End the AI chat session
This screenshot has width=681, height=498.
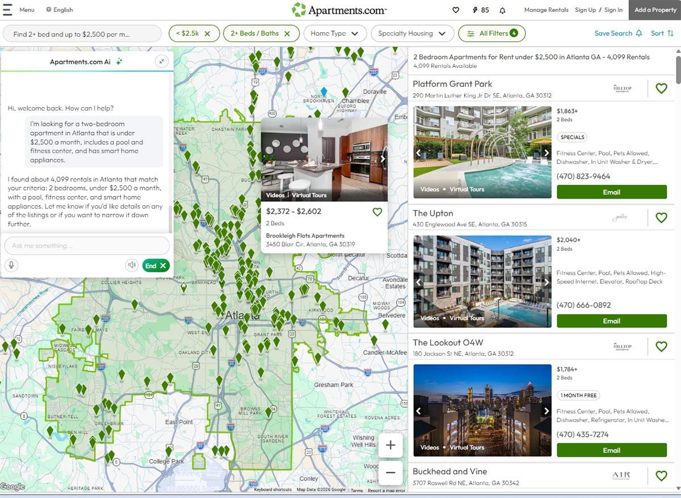coord(155,265)
